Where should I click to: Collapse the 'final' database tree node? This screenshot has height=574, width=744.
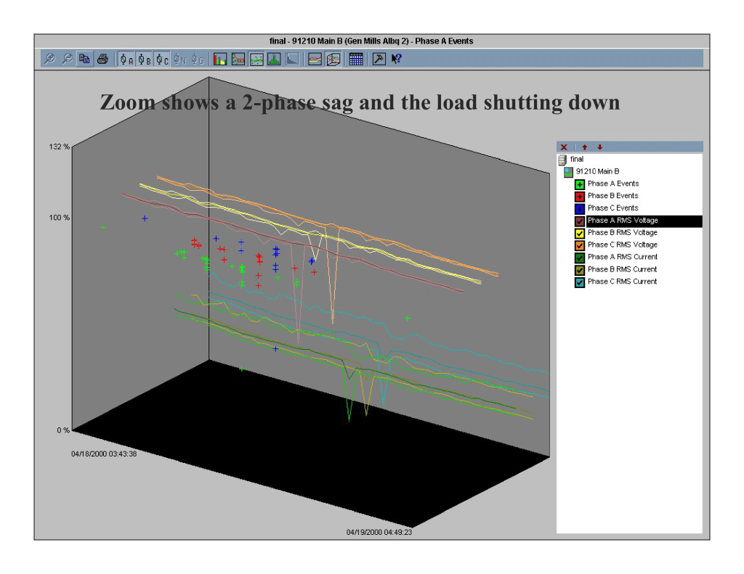click(562, 159)
